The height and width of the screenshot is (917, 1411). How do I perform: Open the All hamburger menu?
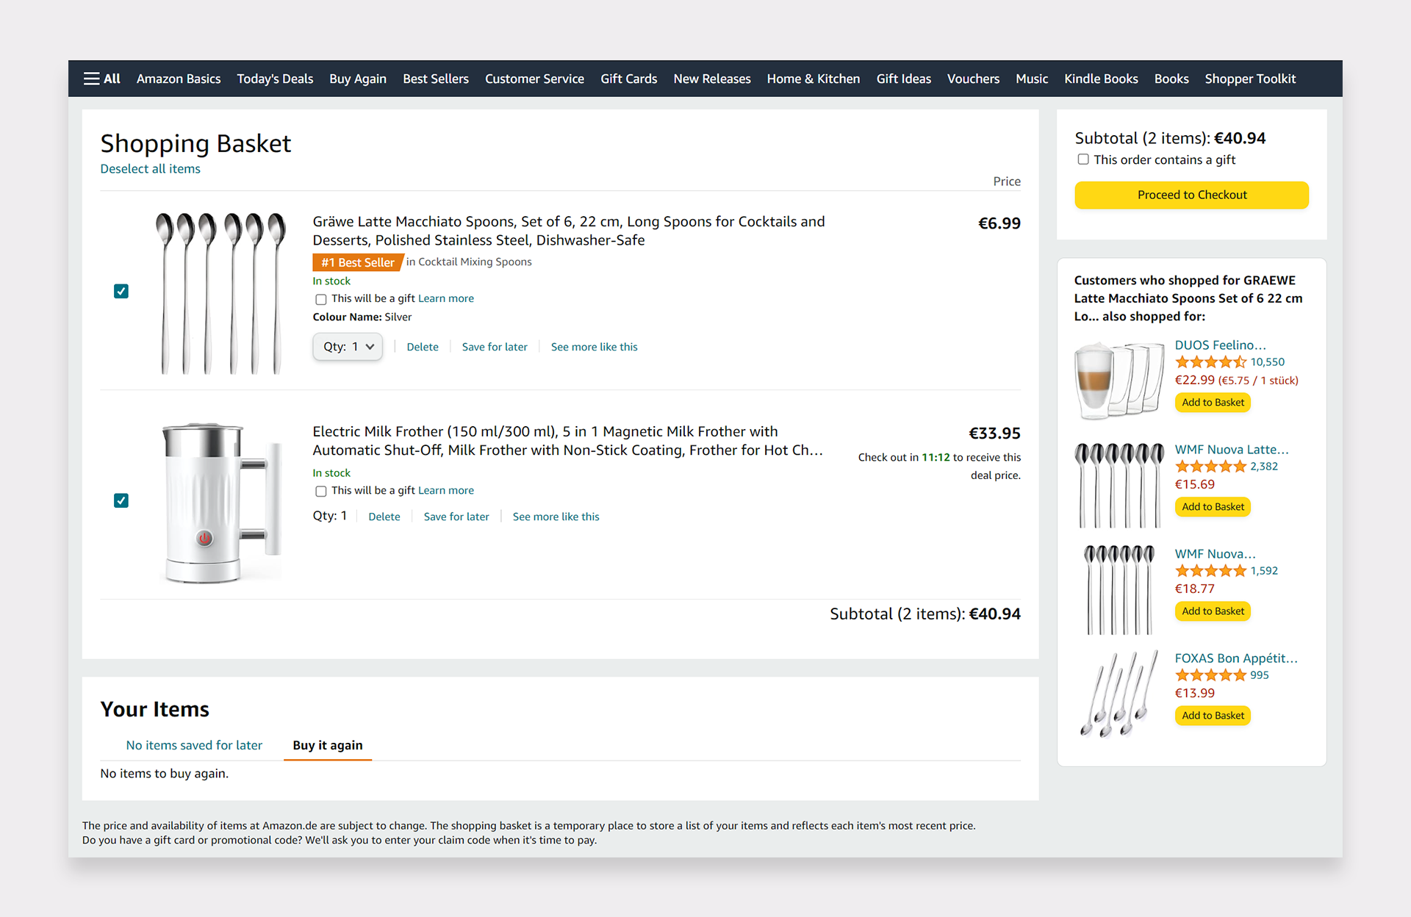coord(101,79)
